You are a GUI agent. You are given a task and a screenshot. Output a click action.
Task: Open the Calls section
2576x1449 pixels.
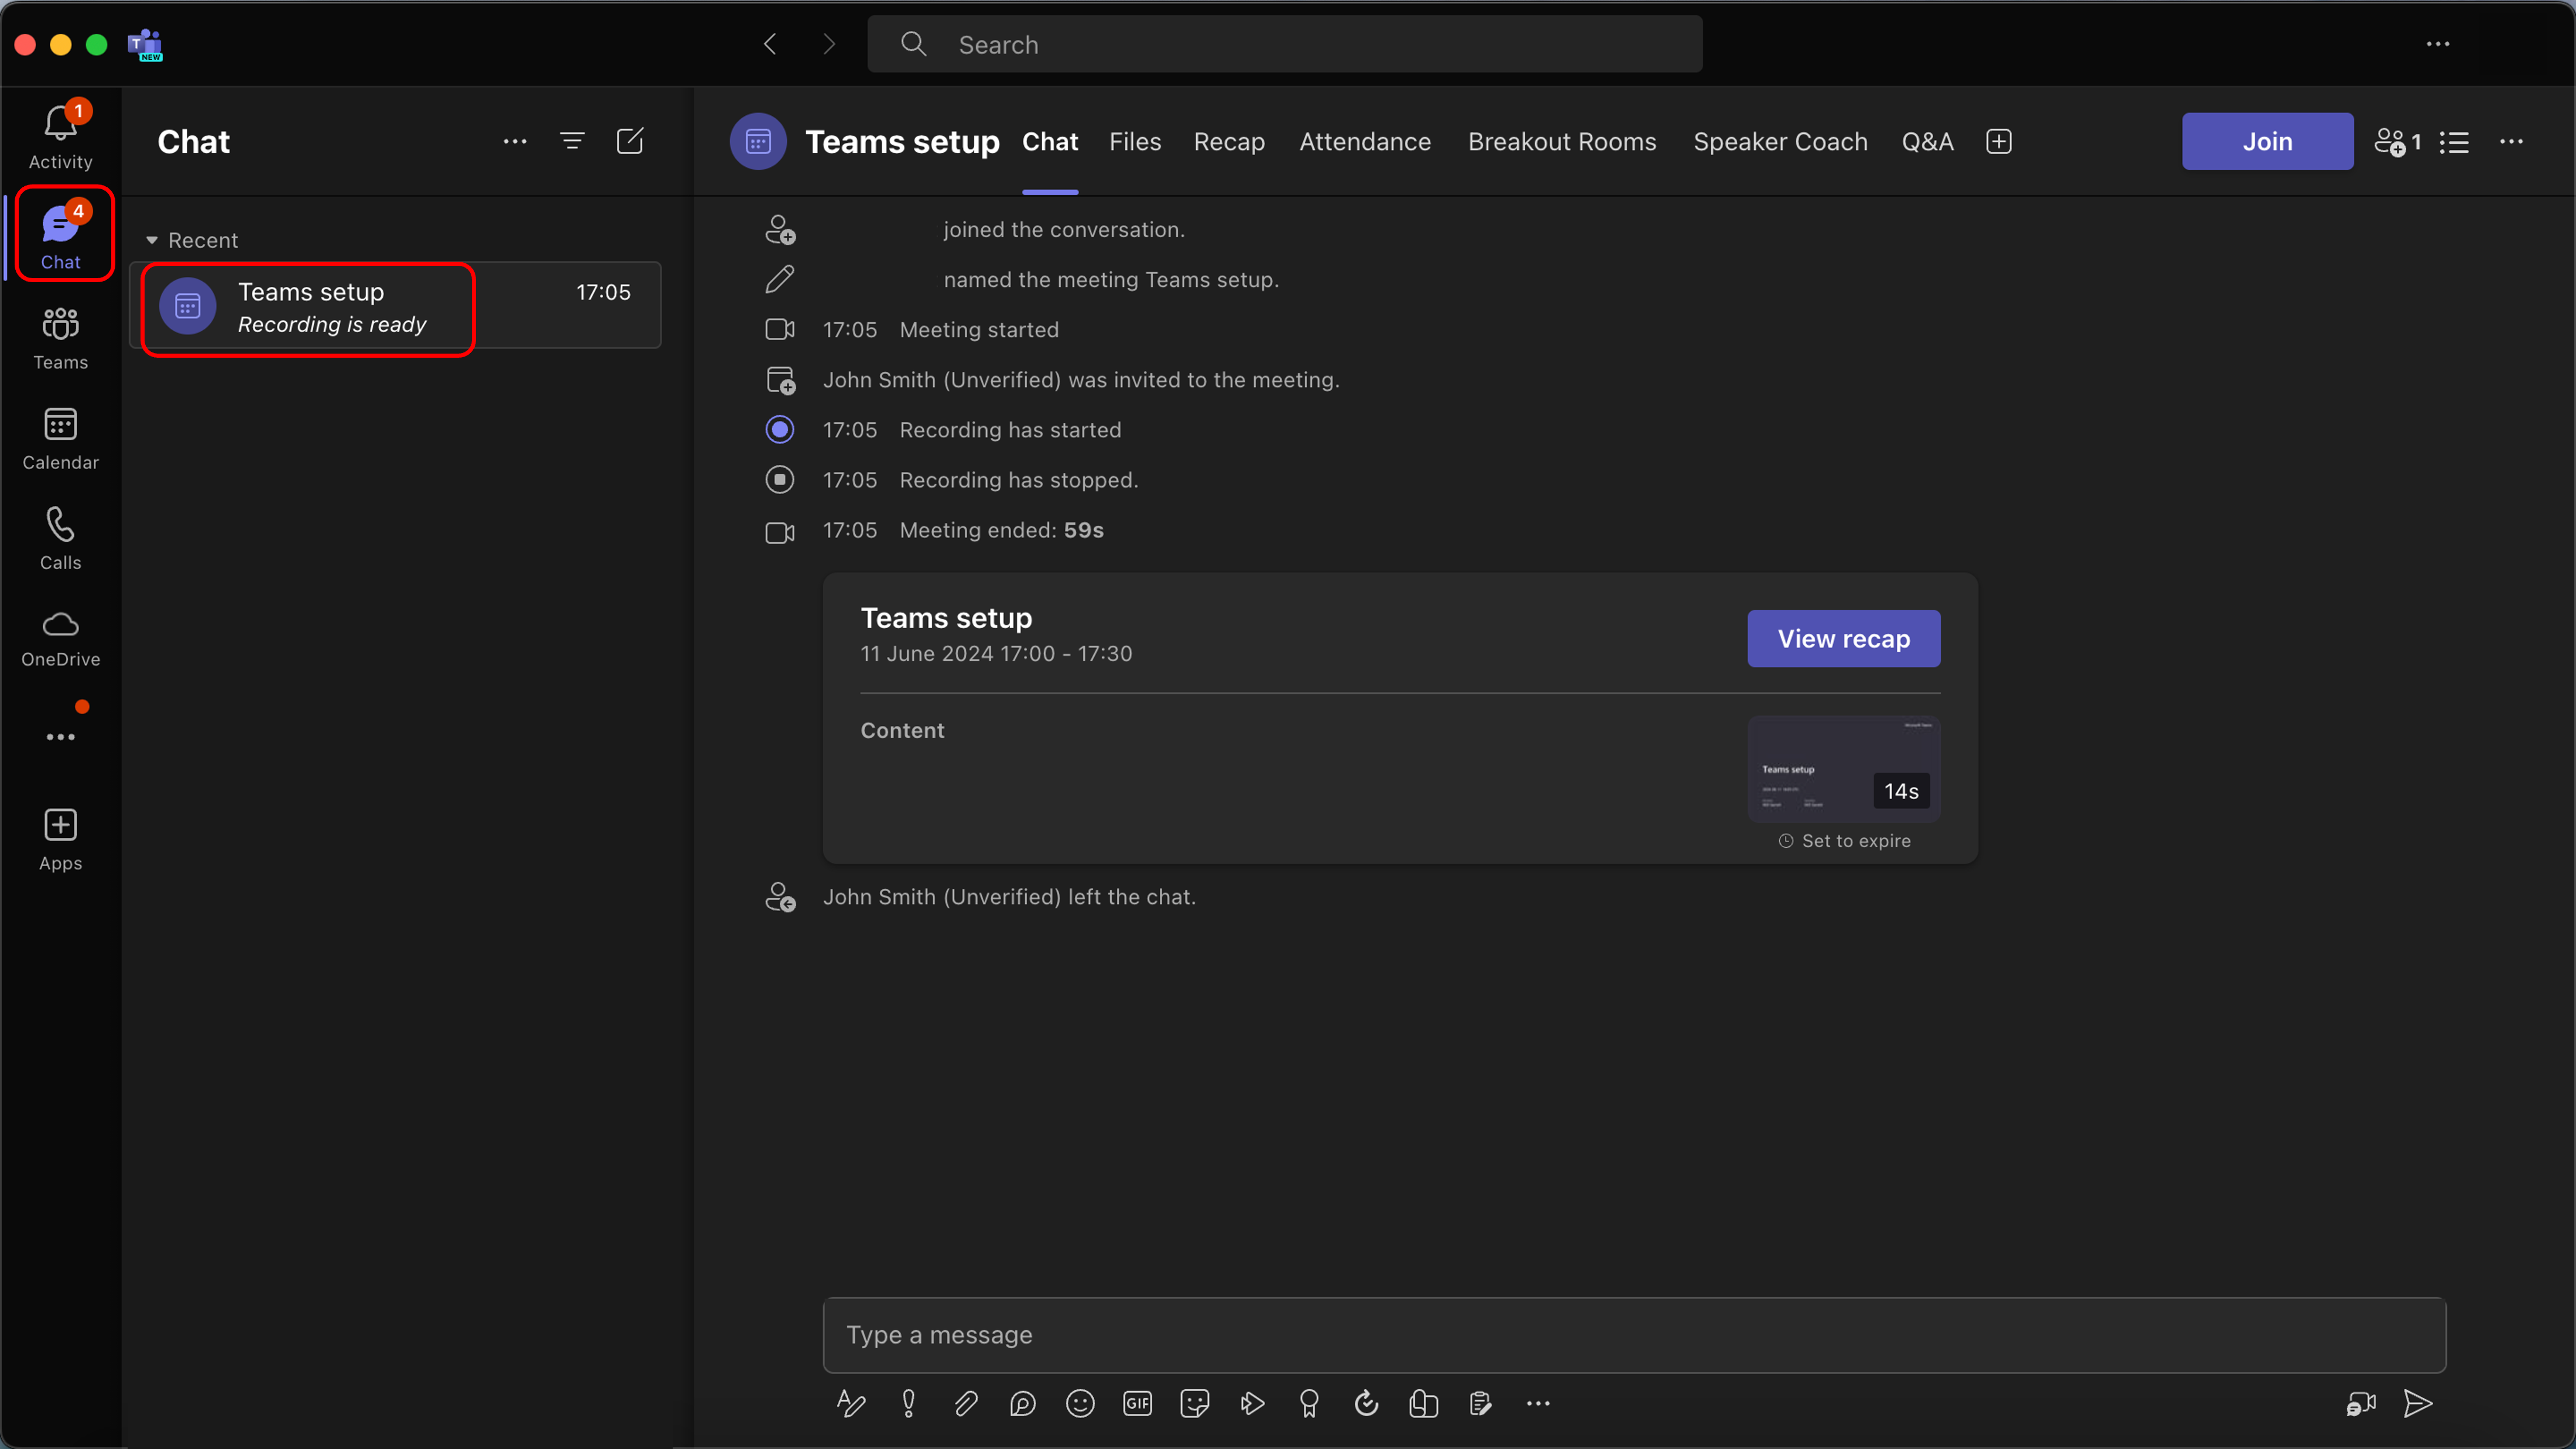[60, 538]
